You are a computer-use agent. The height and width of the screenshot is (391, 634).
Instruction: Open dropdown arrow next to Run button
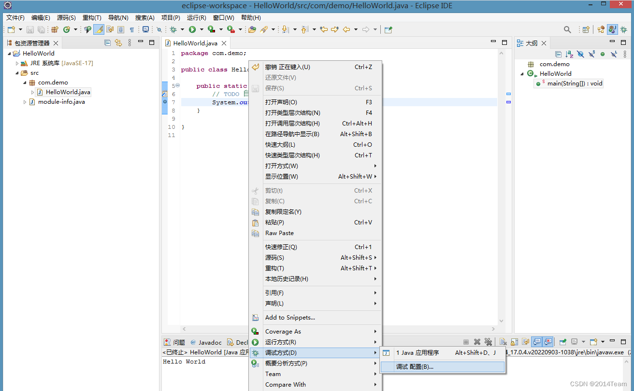pos(202,29)
